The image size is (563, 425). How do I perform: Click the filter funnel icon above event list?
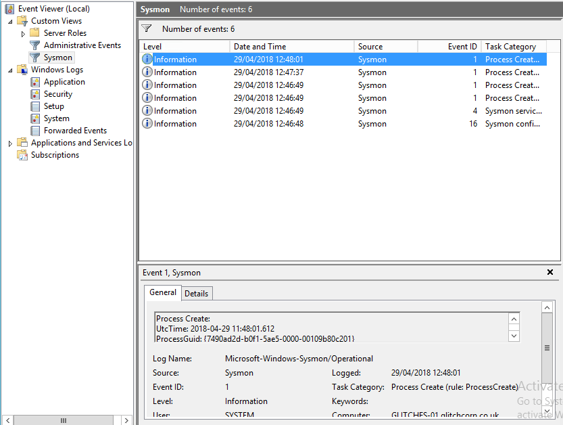click(146, 29)
